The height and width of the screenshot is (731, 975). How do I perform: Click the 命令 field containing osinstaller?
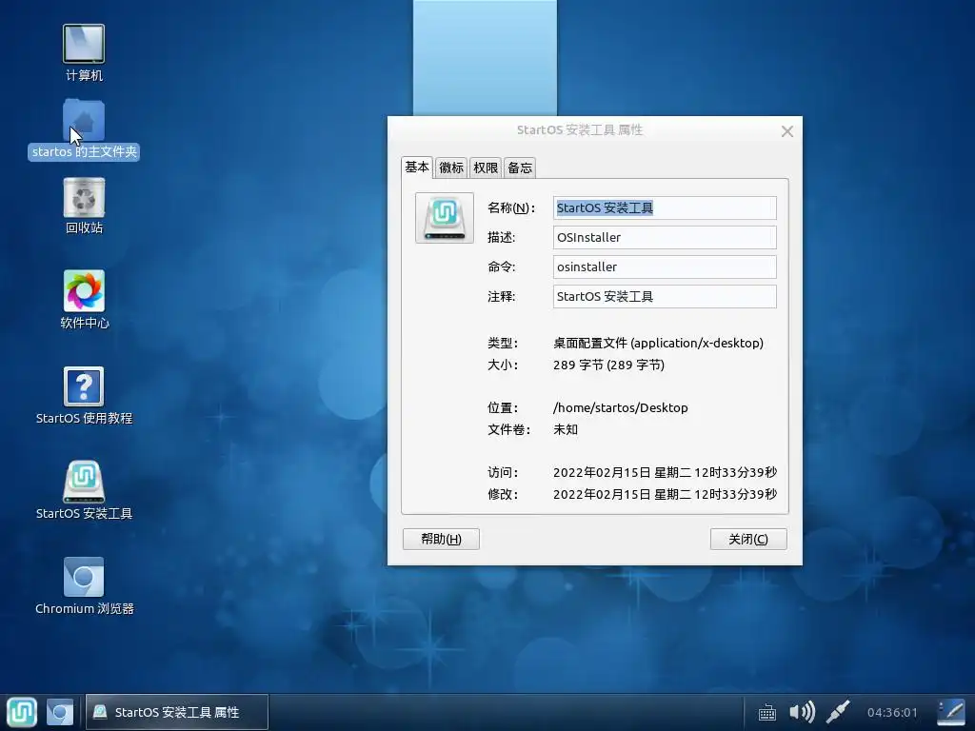click(665, 267)
